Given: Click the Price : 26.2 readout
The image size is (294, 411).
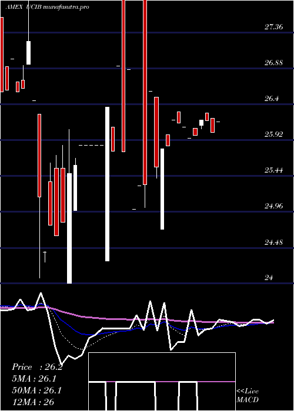Looking at the screenshot, I should click(x=37, y=367).
